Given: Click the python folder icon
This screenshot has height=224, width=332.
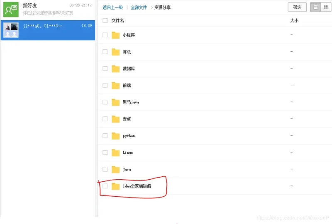Looking at the screenshot, I should [x=116, y=136].
